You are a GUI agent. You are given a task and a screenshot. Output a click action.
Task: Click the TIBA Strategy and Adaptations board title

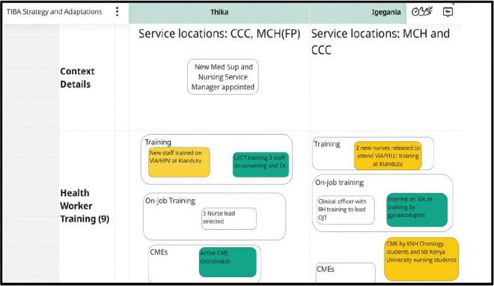[54, 12]
